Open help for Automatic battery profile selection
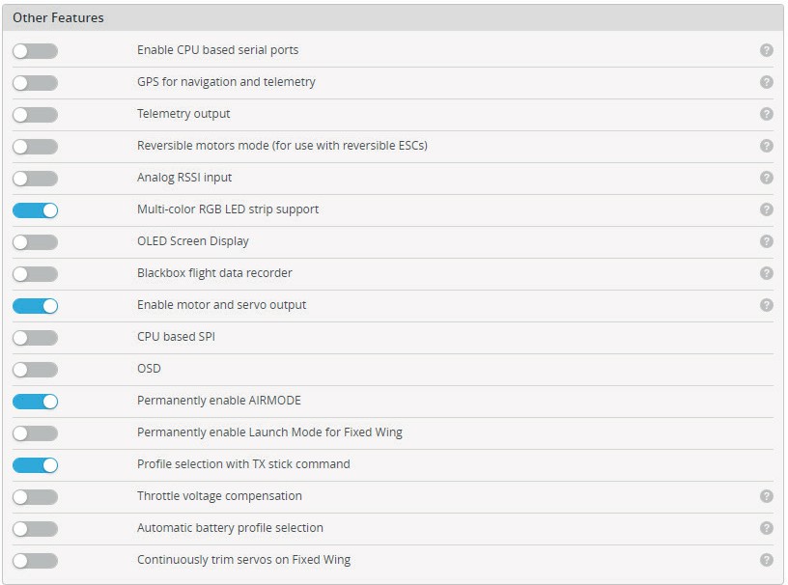The width and height of the screenshot is (788, 585). coord(767,528)
